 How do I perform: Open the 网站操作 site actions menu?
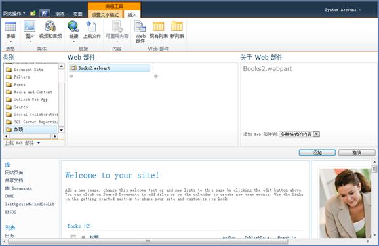pos(14,14)
